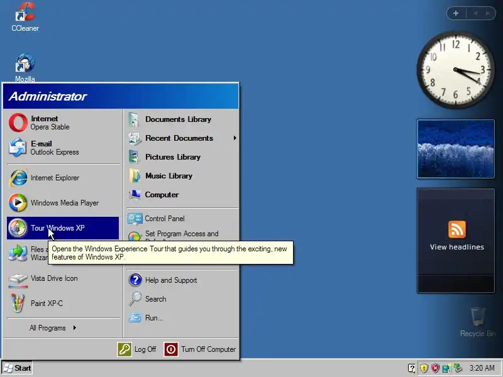Click the network connection tray icon
Screen dimensions: 503x377
tap(446, 368)
